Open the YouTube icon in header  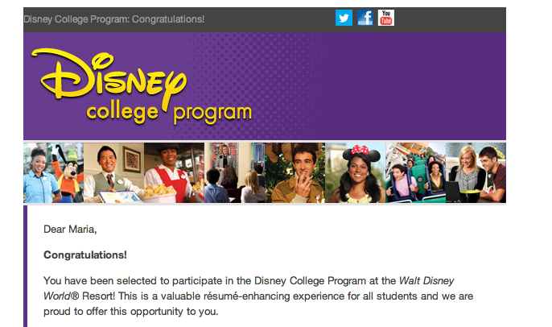click(x=386, y=18)
